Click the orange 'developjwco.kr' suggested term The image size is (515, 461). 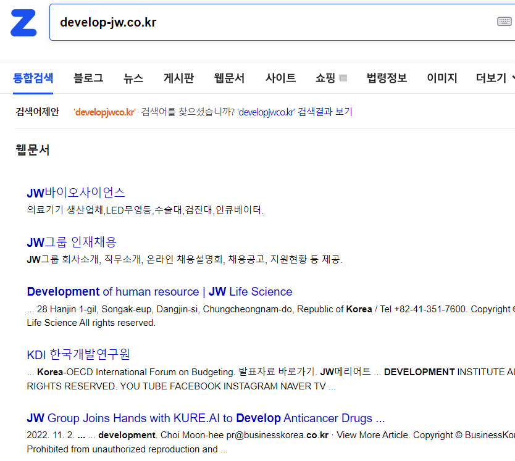pos(104,112)
